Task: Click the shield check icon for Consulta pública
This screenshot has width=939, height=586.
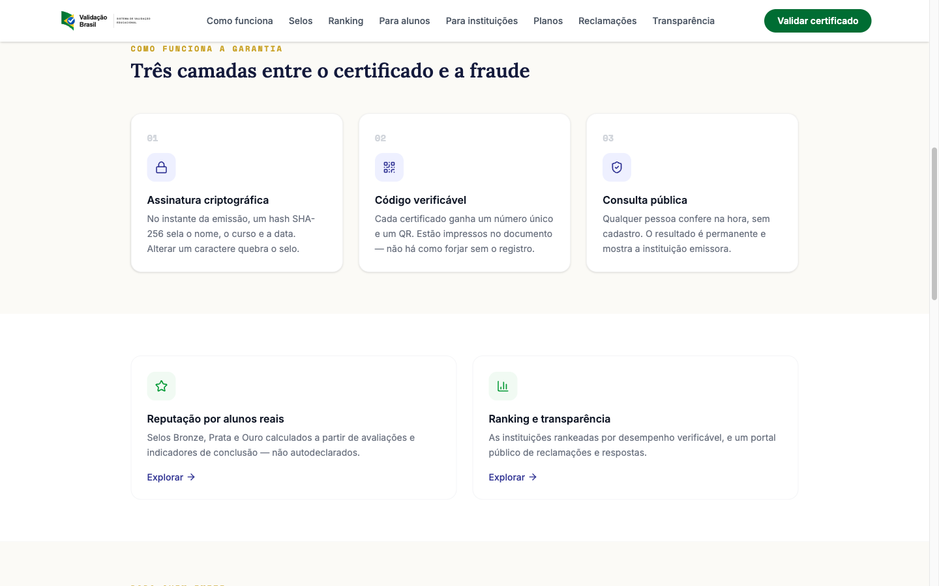Action: [x=617, y=167]
